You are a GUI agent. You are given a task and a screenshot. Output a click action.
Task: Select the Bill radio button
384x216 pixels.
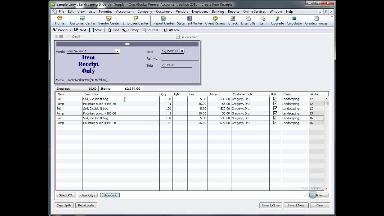(56, 37)
